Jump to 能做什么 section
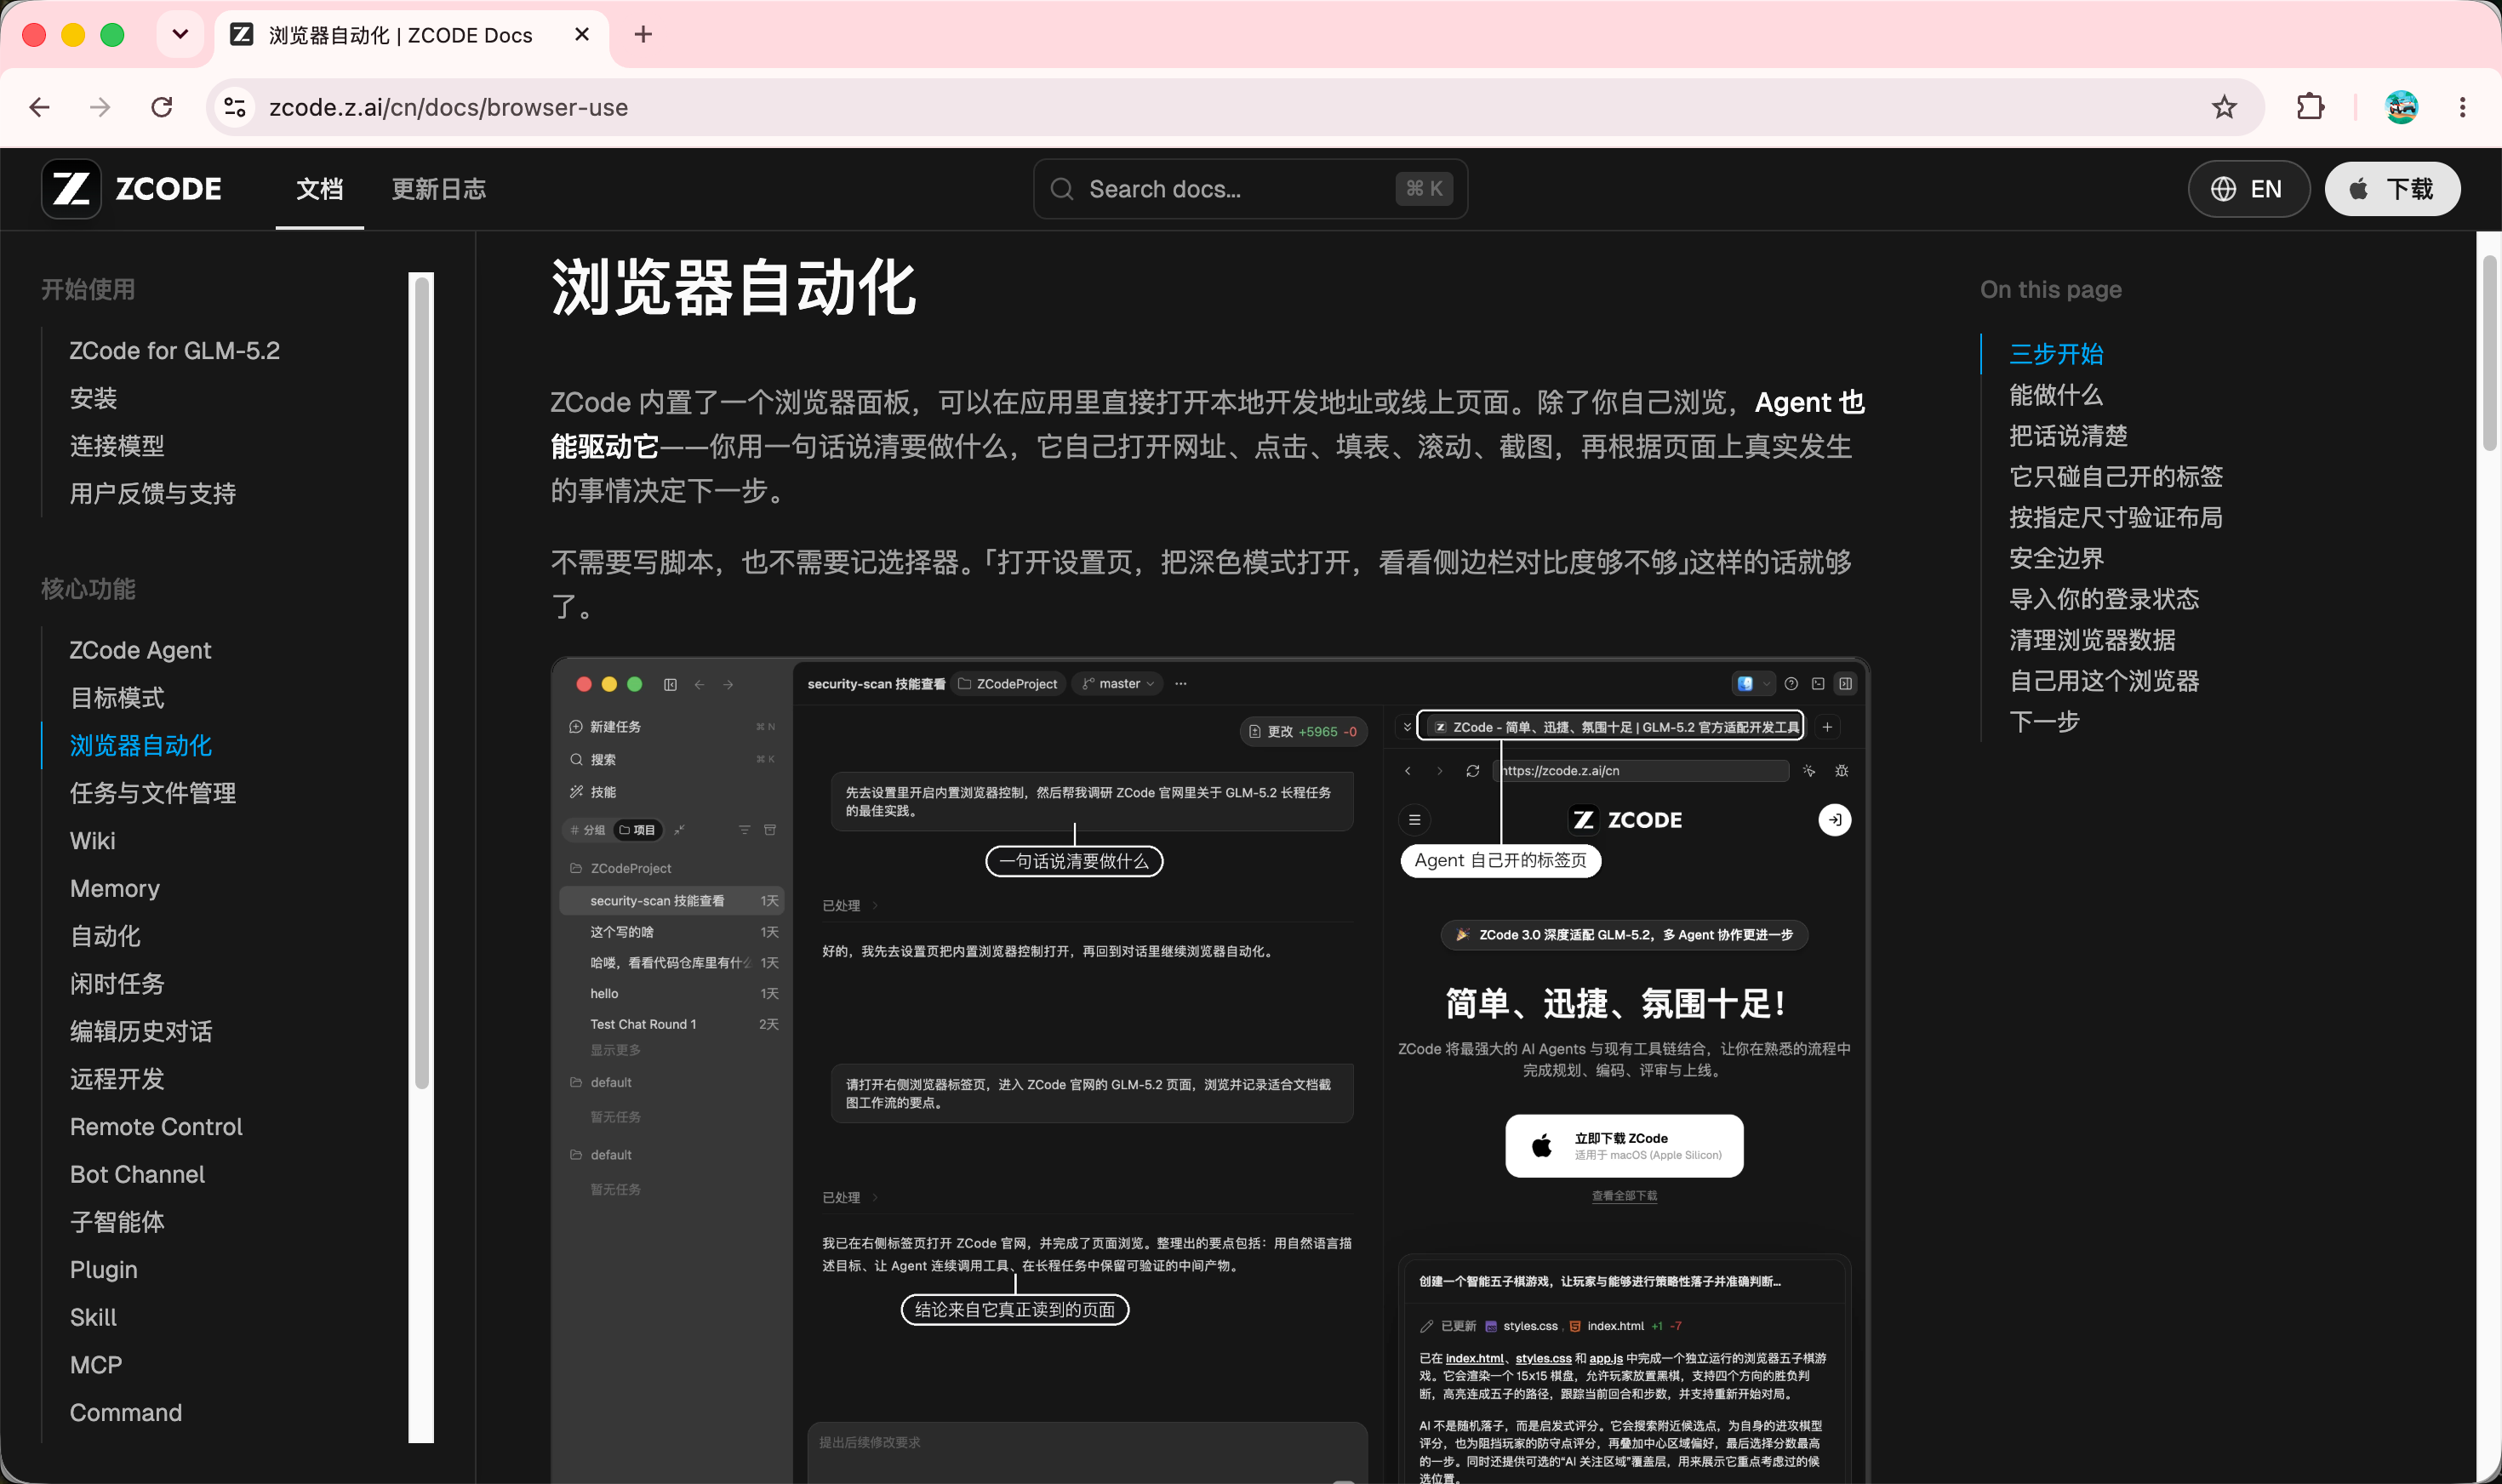The width and height of the screenshot is (2502, 1484). (x=2056, y=395)
